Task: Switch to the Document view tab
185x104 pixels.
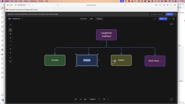Action: click(84, 19)
